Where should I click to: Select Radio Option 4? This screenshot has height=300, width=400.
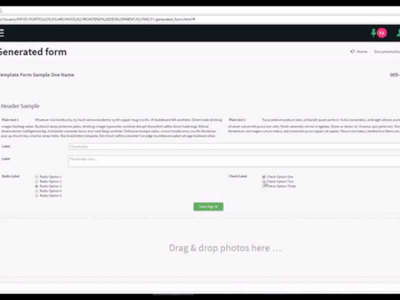point(36,191)
